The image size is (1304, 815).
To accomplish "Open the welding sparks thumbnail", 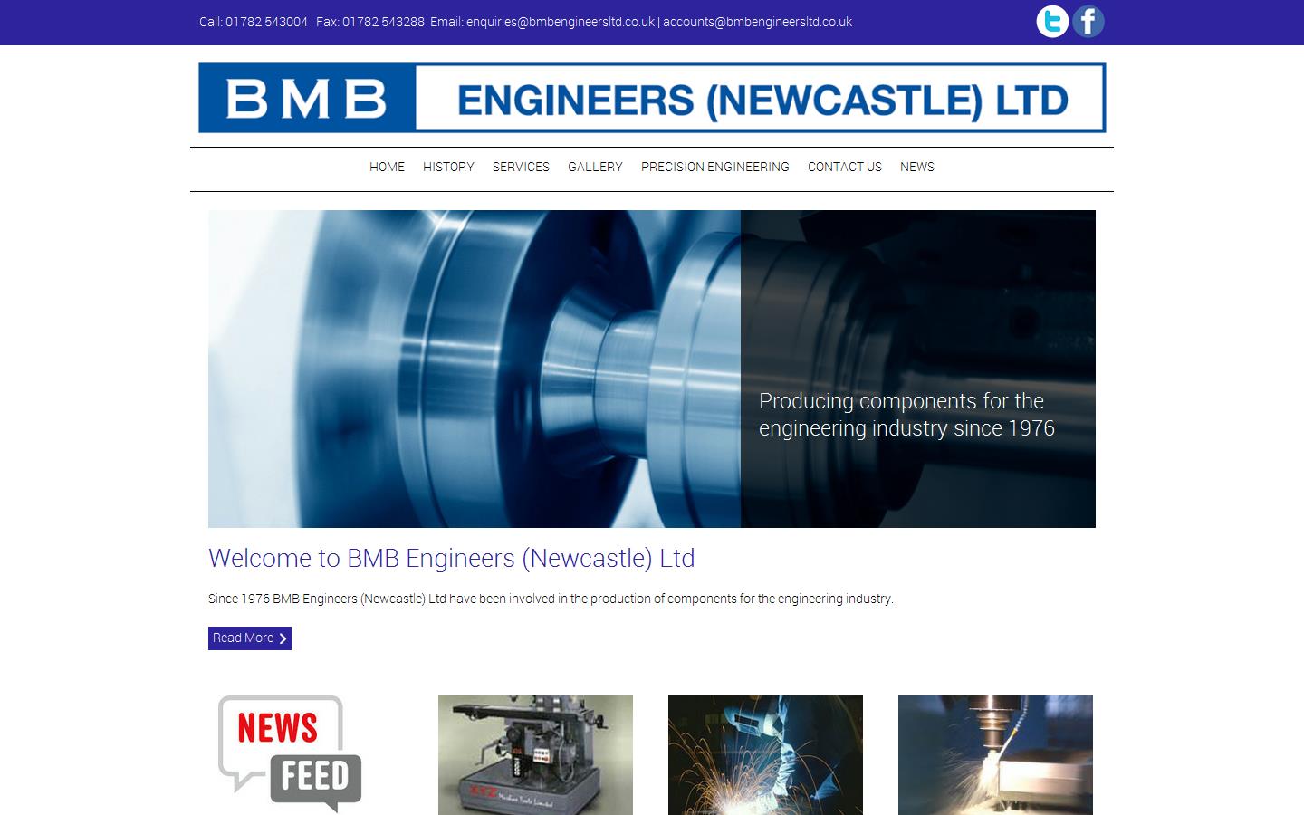I will pos(765,755).
